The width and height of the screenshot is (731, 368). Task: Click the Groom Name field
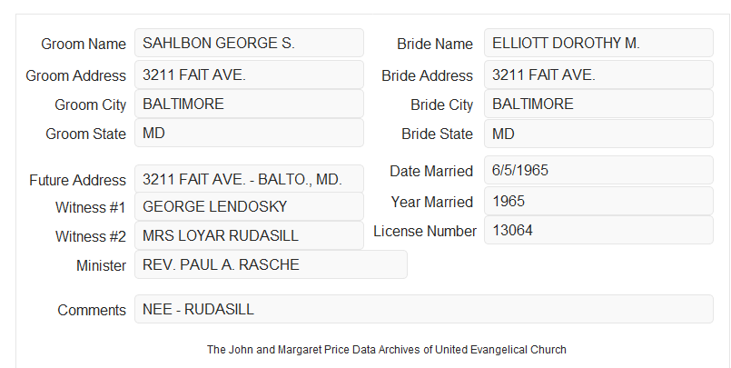pyautogui.click(x=249, y=43)
